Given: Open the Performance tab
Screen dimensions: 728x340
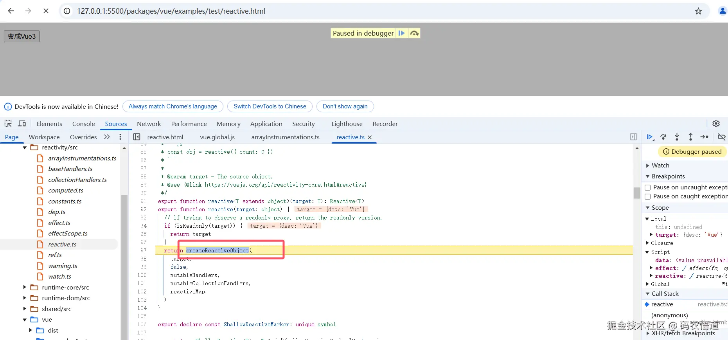Looking at the screenshot, I should [x=189, y=124].
